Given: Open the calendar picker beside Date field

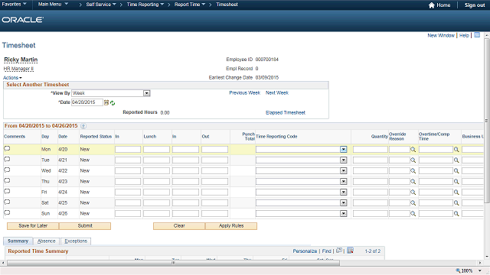Looking at the screenshot, I should tap(106, 102).
